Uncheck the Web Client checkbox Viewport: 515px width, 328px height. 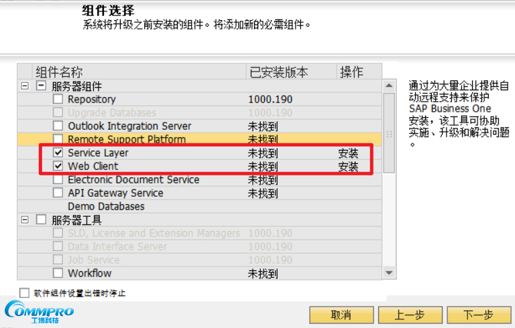[x=58, y=167]
